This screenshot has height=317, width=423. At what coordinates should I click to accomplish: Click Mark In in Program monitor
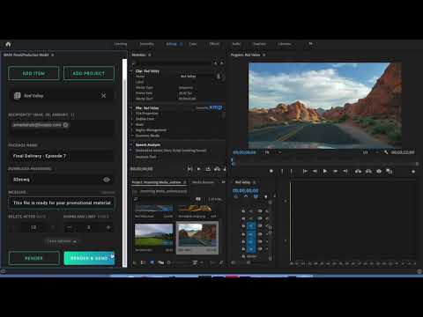[282, 171]
